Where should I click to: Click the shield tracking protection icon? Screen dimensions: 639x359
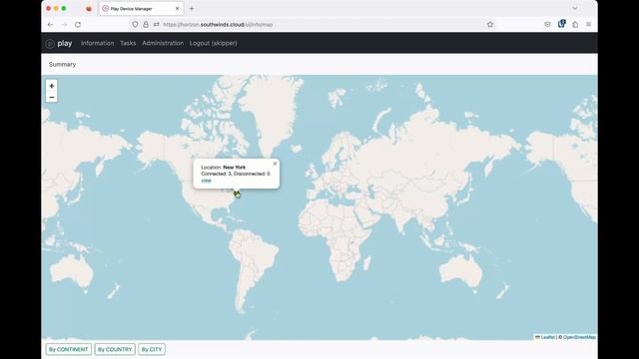[135, 24]
